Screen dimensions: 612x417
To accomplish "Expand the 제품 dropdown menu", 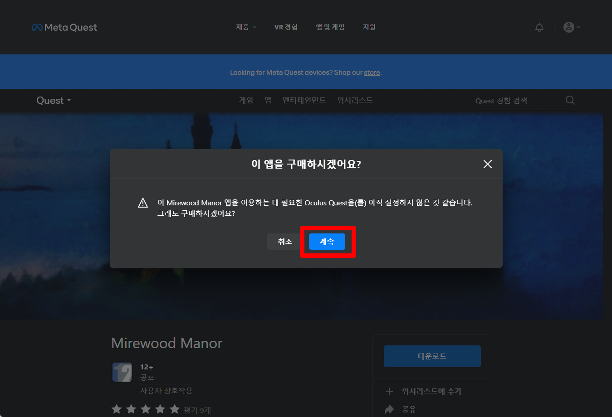I will click(246, 27).
